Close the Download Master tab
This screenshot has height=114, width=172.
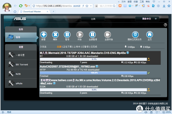click(x=47, y=11)
